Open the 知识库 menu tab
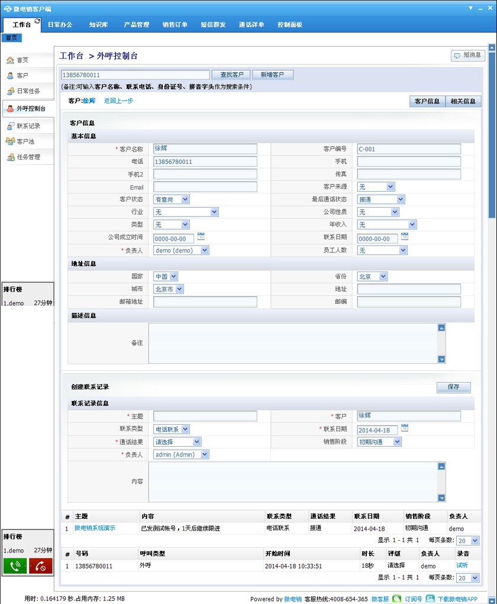Image resolution: width=497 pixels, height=604 pixels. click(98, 25)
